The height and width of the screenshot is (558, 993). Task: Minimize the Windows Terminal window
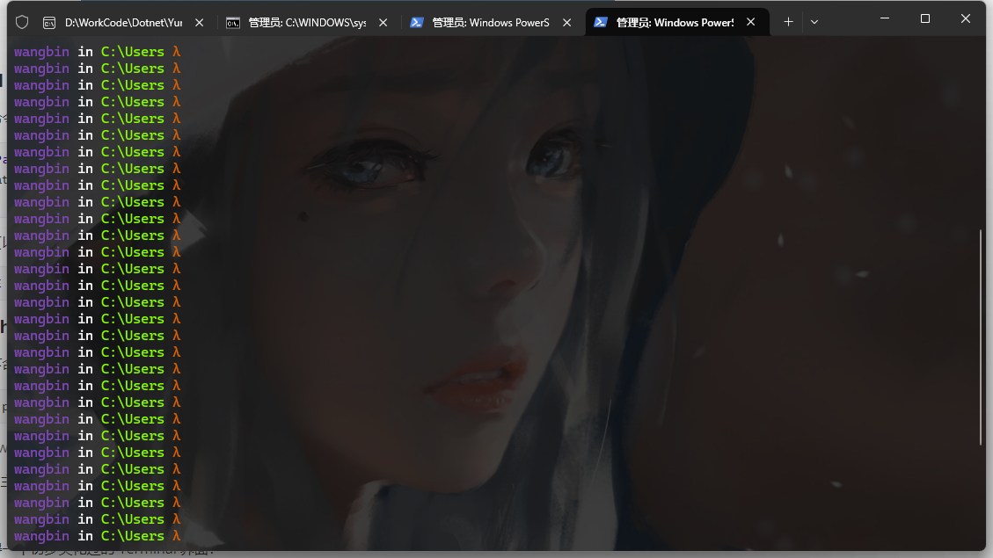click(885, 18)
